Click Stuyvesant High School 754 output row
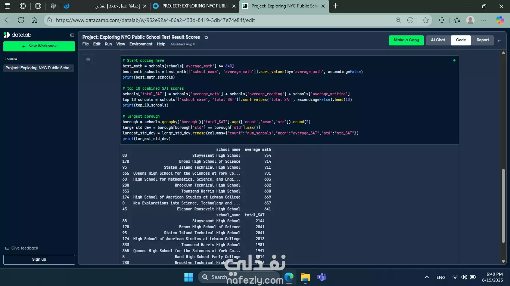 pyautogui.click(x=197, y=156)
